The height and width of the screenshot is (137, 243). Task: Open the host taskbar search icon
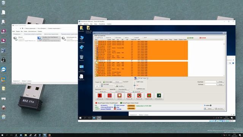(7, 135)
